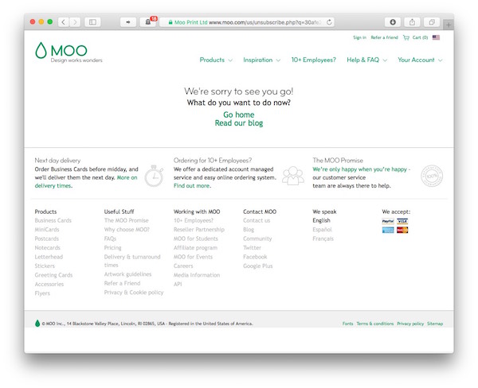Open Careers footer link
The height and width of the screenshot is (388, 478).
(183, 266)
